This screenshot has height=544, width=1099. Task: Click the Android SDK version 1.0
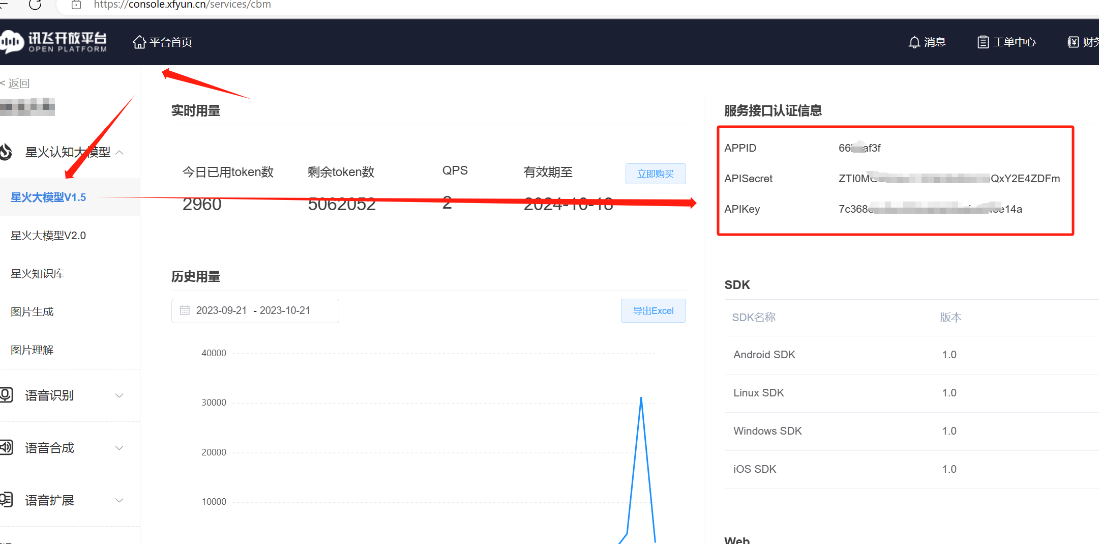pos(949,355)
